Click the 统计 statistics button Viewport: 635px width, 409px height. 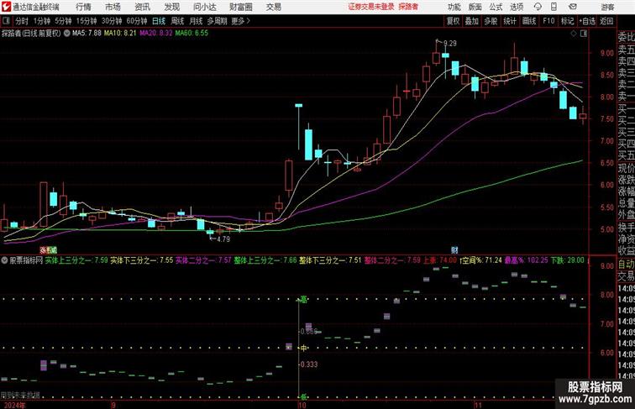[510, 21]
